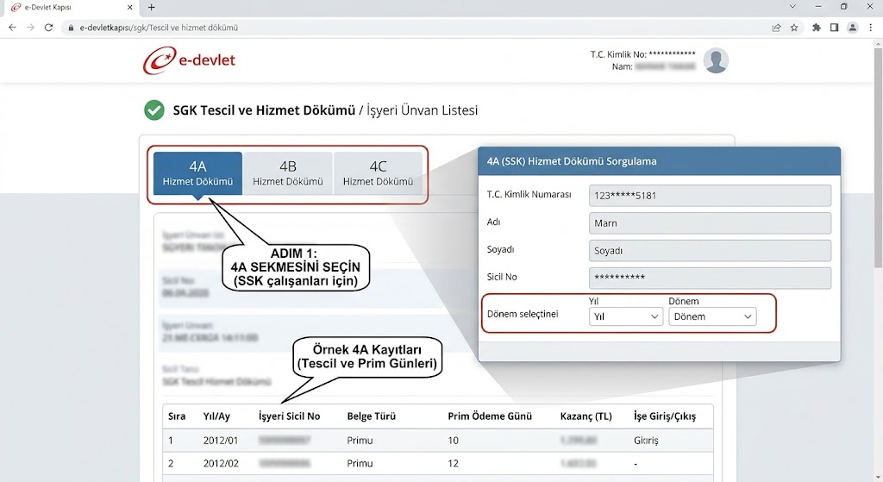Switch to the 4C Hizmet Dökümü tab

point(378,173)
